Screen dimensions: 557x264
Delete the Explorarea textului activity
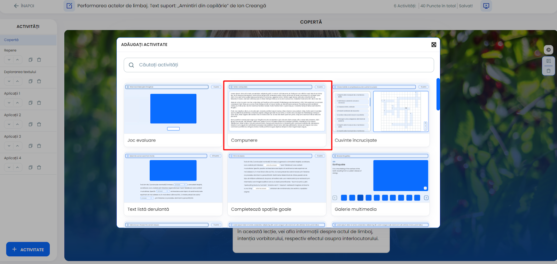39,81
